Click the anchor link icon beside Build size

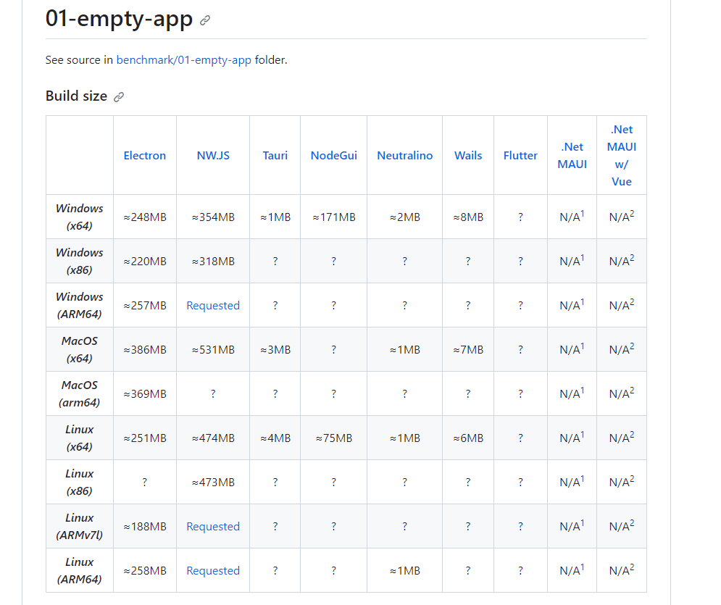[119, 97]
